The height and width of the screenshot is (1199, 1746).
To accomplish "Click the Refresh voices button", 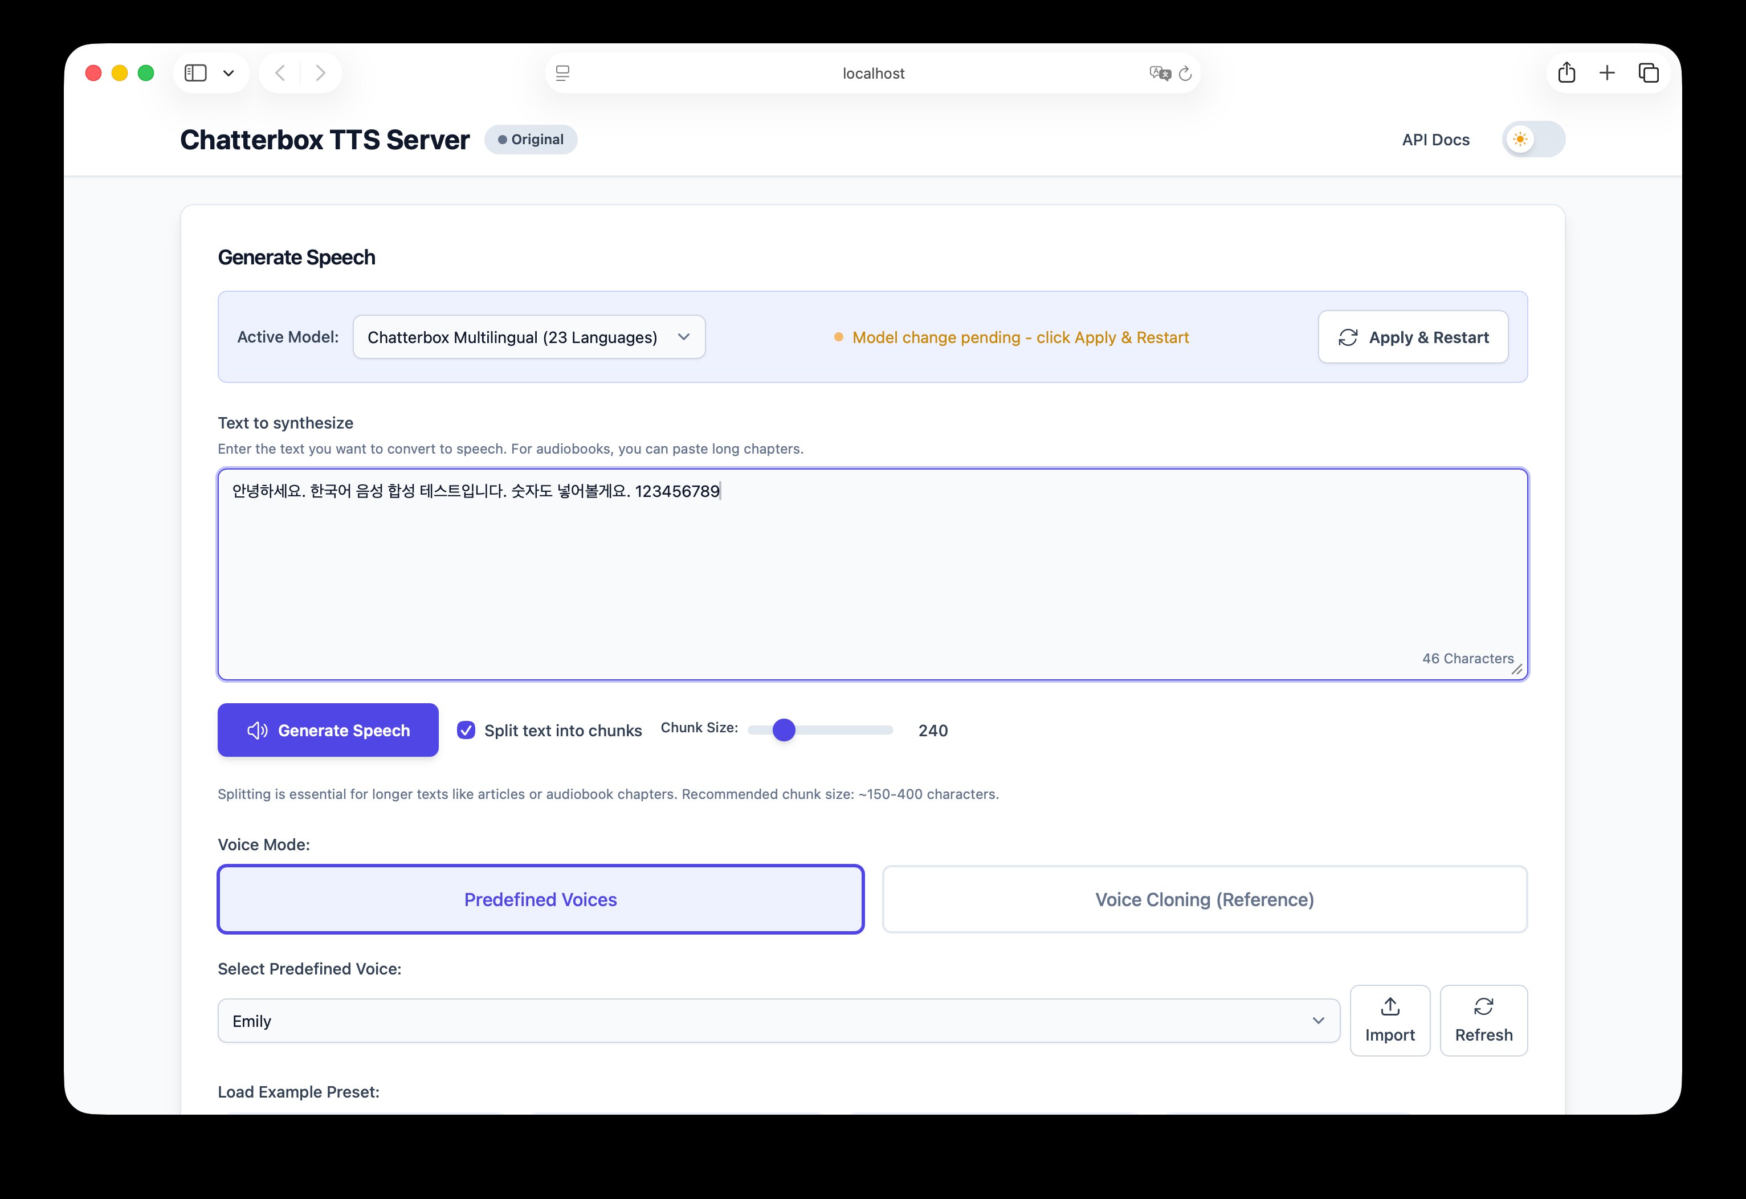I will coord(1484,1021).
